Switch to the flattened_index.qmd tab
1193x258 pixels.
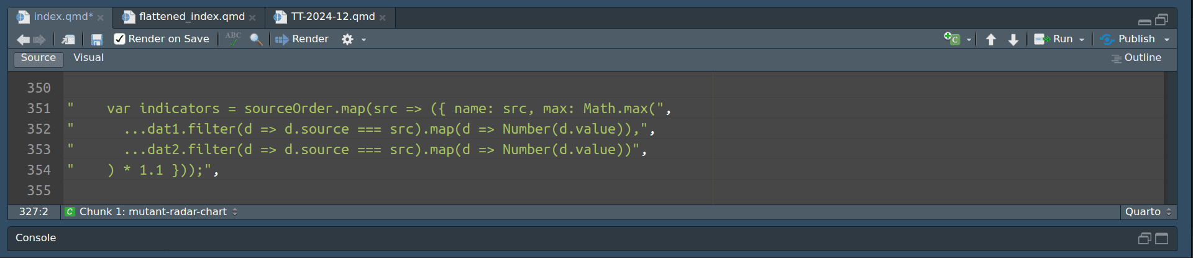pos(191,17)
